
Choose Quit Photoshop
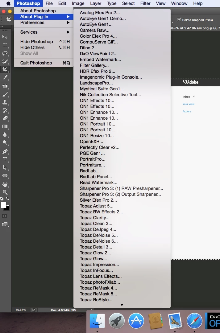click(44, 63)
